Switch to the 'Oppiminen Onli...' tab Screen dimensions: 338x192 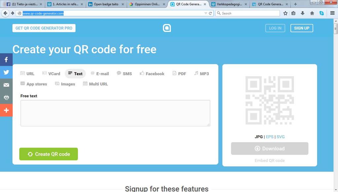(147, 4)
